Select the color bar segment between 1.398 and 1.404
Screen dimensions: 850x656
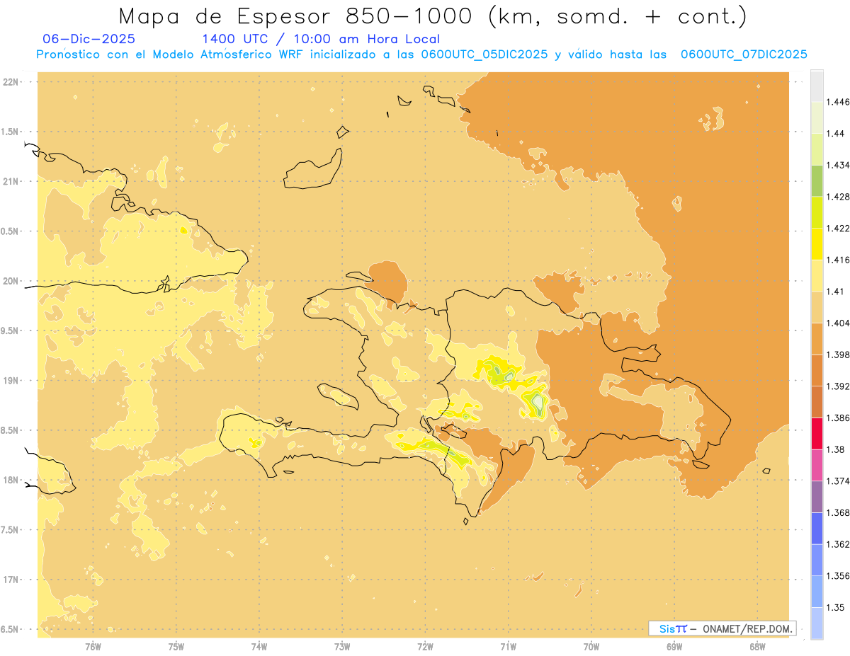click(817, 339)
